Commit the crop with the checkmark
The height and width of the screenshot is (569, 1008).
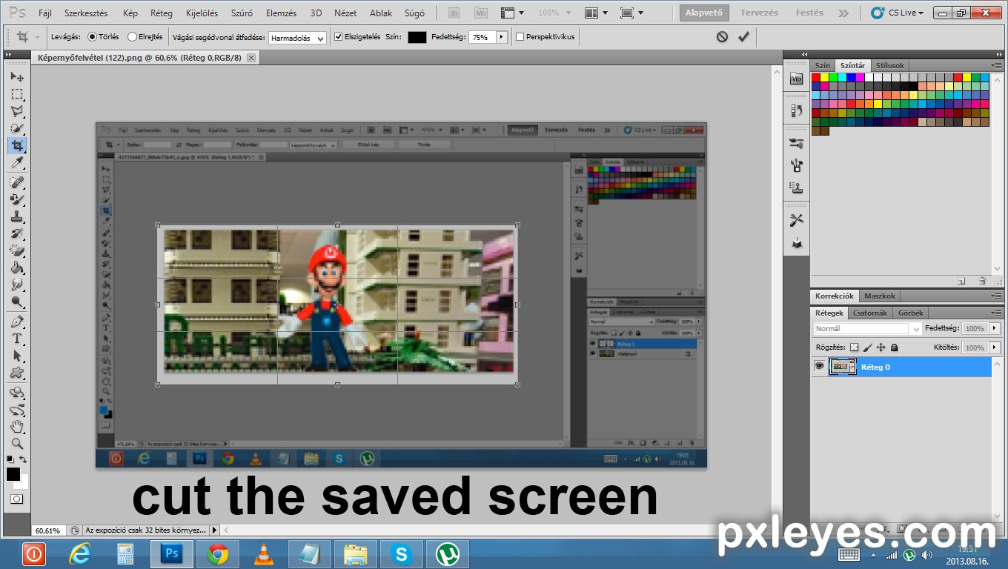point(743,36)
